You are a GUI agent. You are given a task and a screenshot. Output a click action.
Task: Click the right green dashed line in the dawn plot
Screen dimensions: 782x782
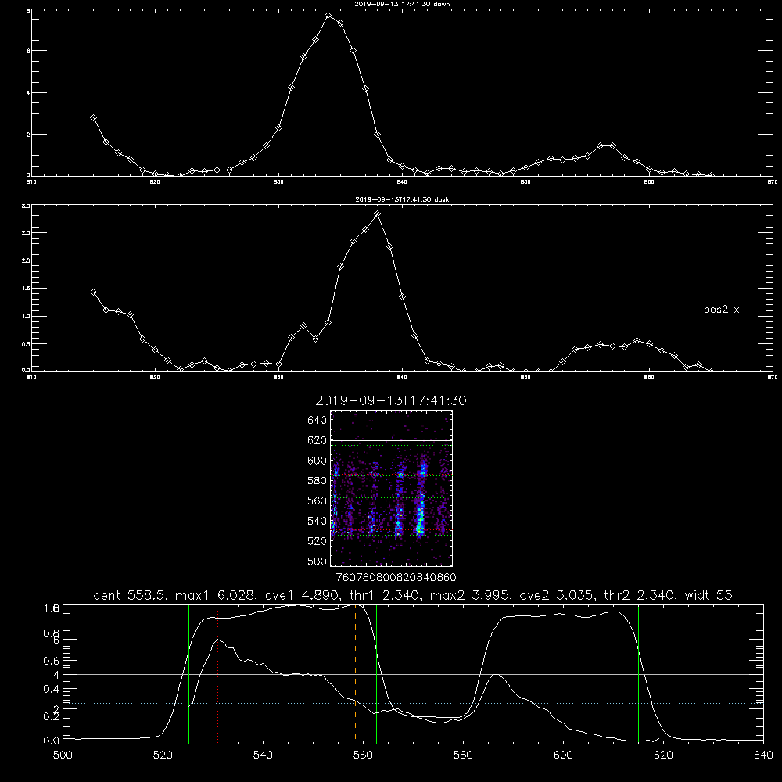432,92
